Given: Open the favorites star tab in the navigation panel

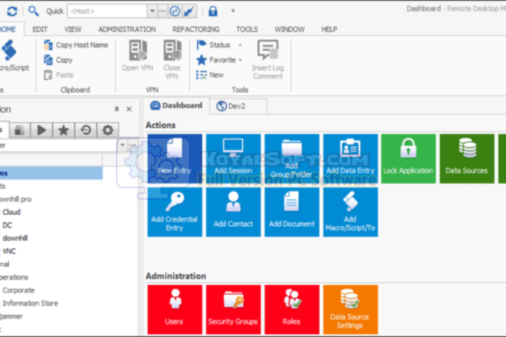Looking at the screenshot, I should click(63, 131).
